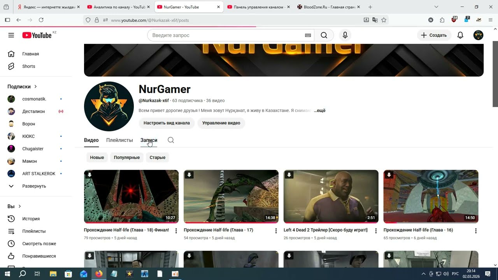Viewport: 498px width, 280px height.
Task: Open the Вы section chevron
Action: tap(19, 206)
